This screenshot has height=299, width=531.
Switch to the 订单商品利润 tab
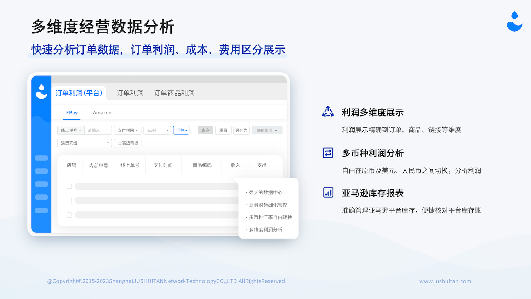pos(174,93)
